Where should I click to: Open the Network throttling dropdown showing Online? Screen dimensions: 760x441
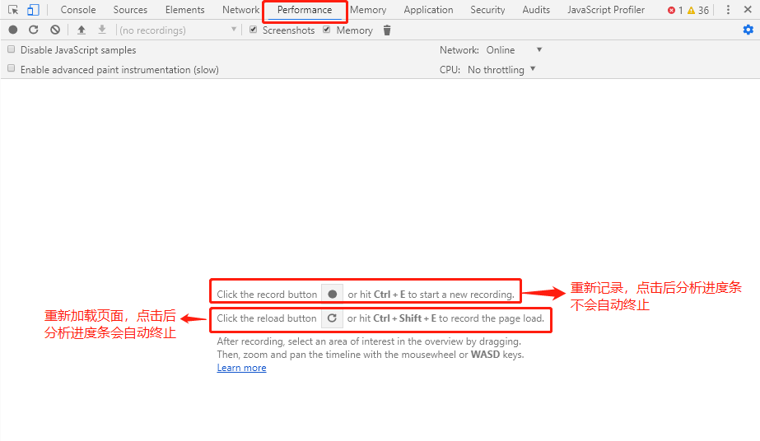(x=515, y=50)
